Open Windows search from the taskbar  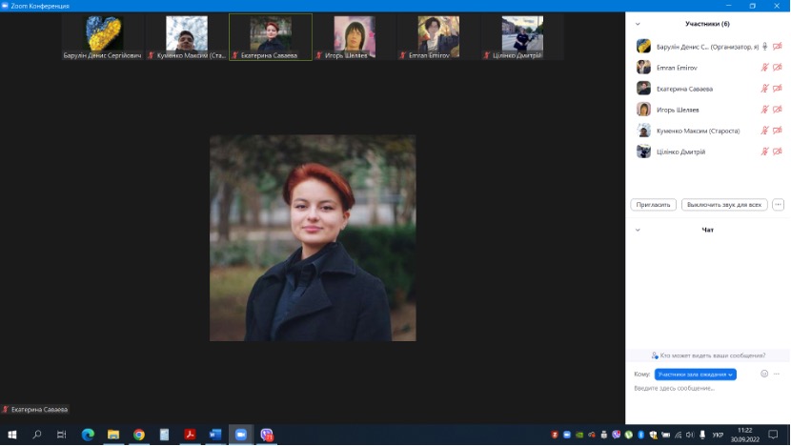point(37,435)
